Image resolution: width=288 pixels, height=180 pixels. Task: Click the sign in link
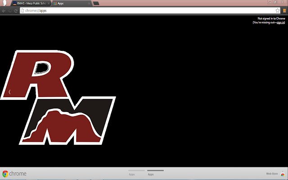[x=280, y=22]
